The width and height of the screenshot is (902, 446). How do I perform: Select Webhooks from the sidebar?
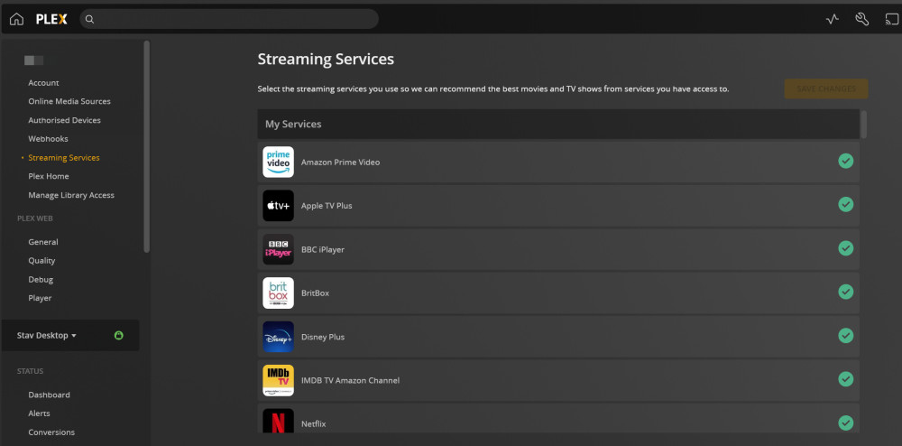pyautogui.click(x=48, y=139)
